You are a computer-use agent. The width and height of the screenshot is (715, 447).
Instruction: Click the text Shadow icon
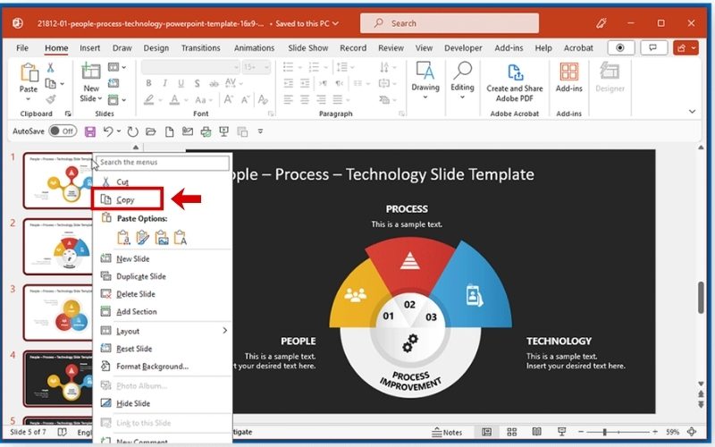[x=197, y=83]
